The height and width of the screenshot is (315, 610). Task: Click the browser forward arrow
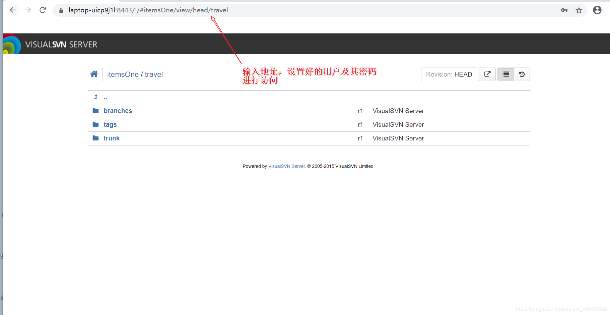pos(28,10)
